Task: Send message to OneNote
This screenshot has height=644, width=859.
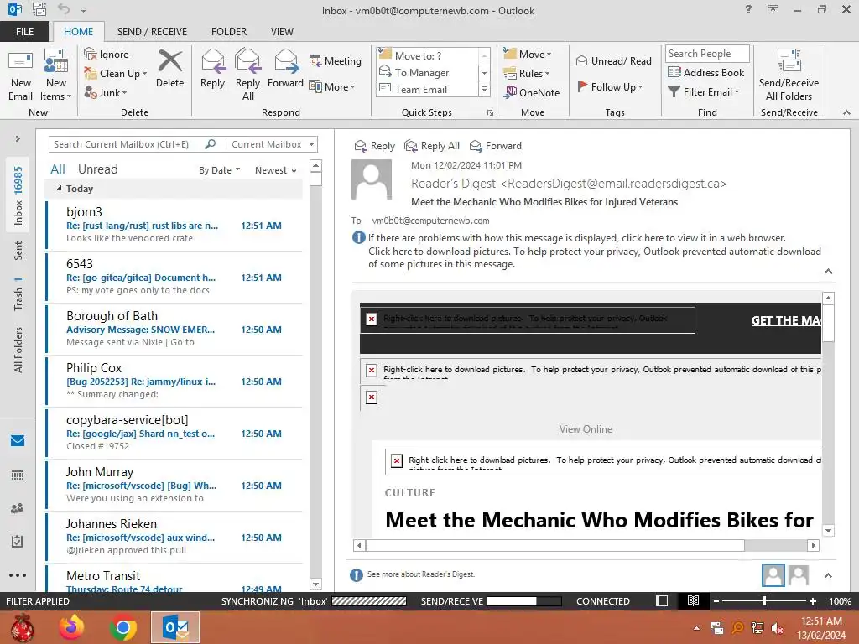Action: (532, 92)
